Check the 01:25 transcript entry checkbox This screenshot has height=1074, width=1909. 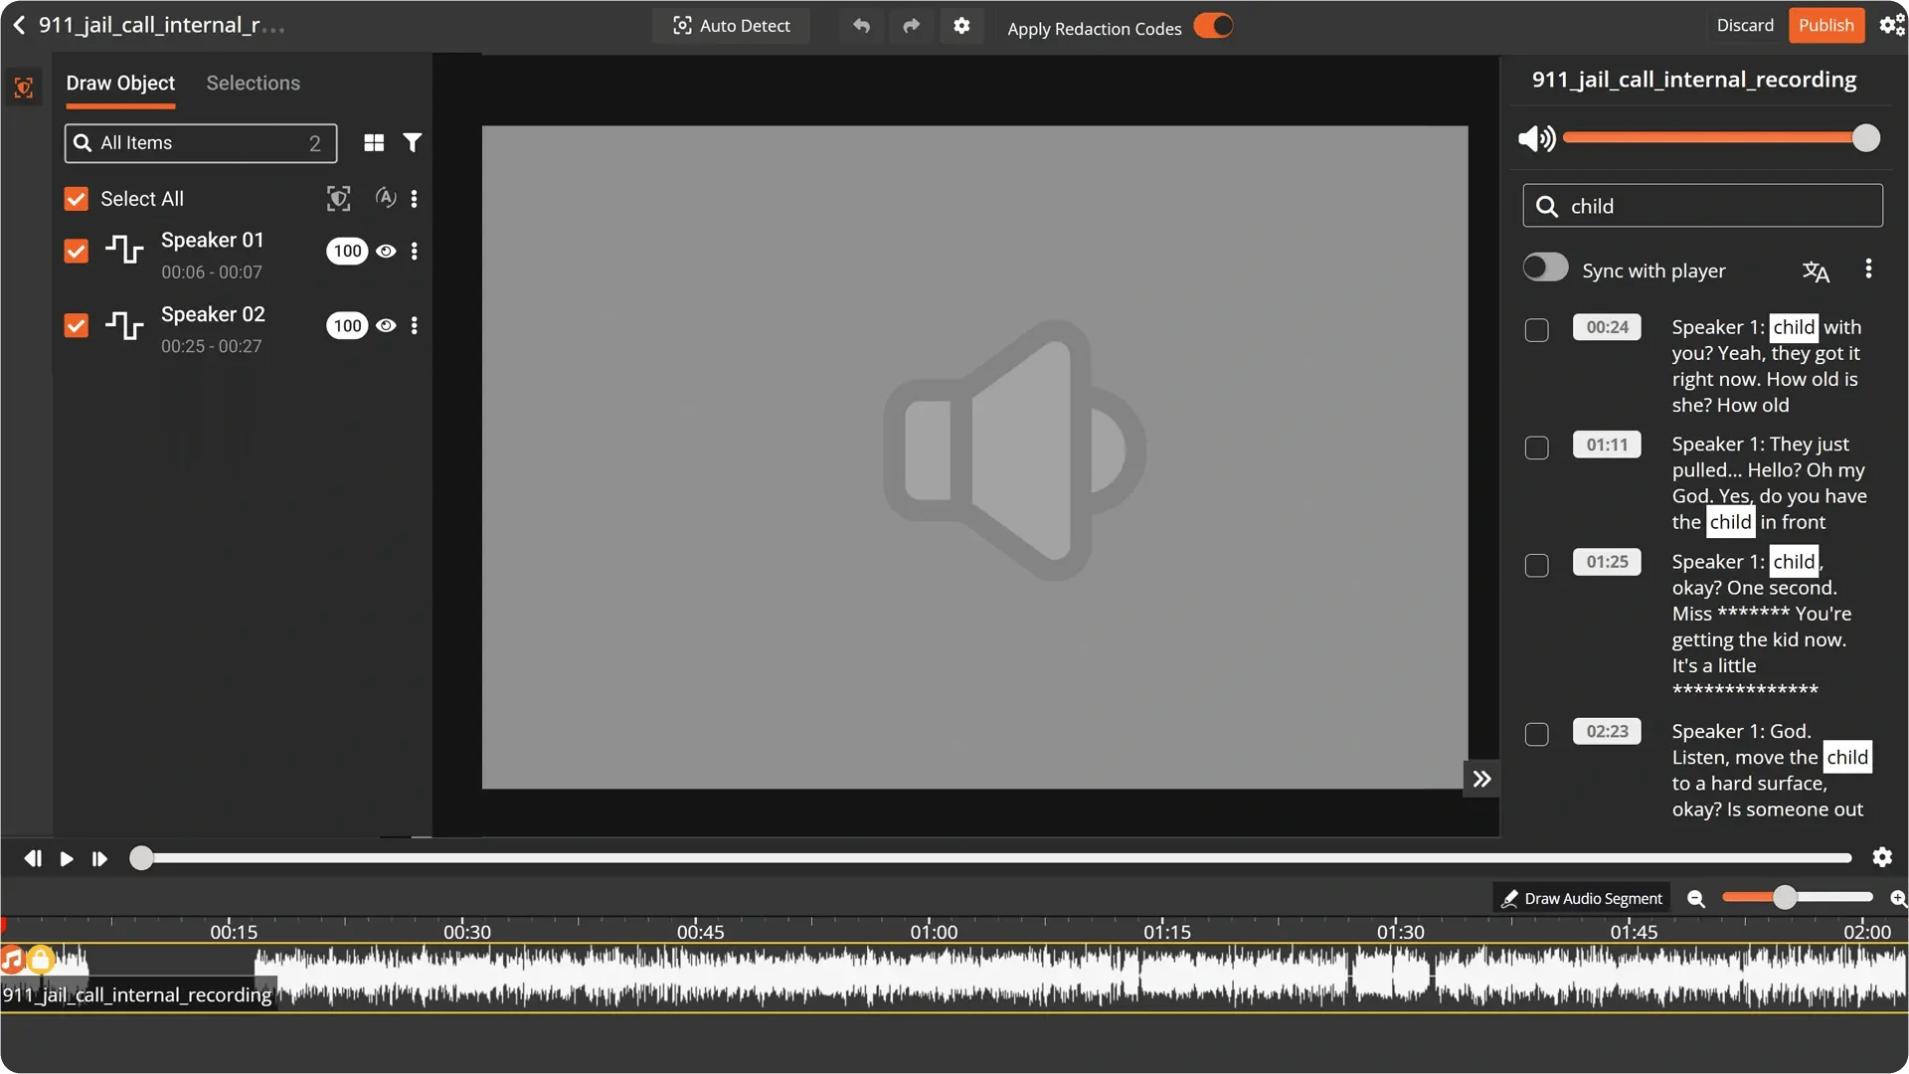(x=1536, y=565)
